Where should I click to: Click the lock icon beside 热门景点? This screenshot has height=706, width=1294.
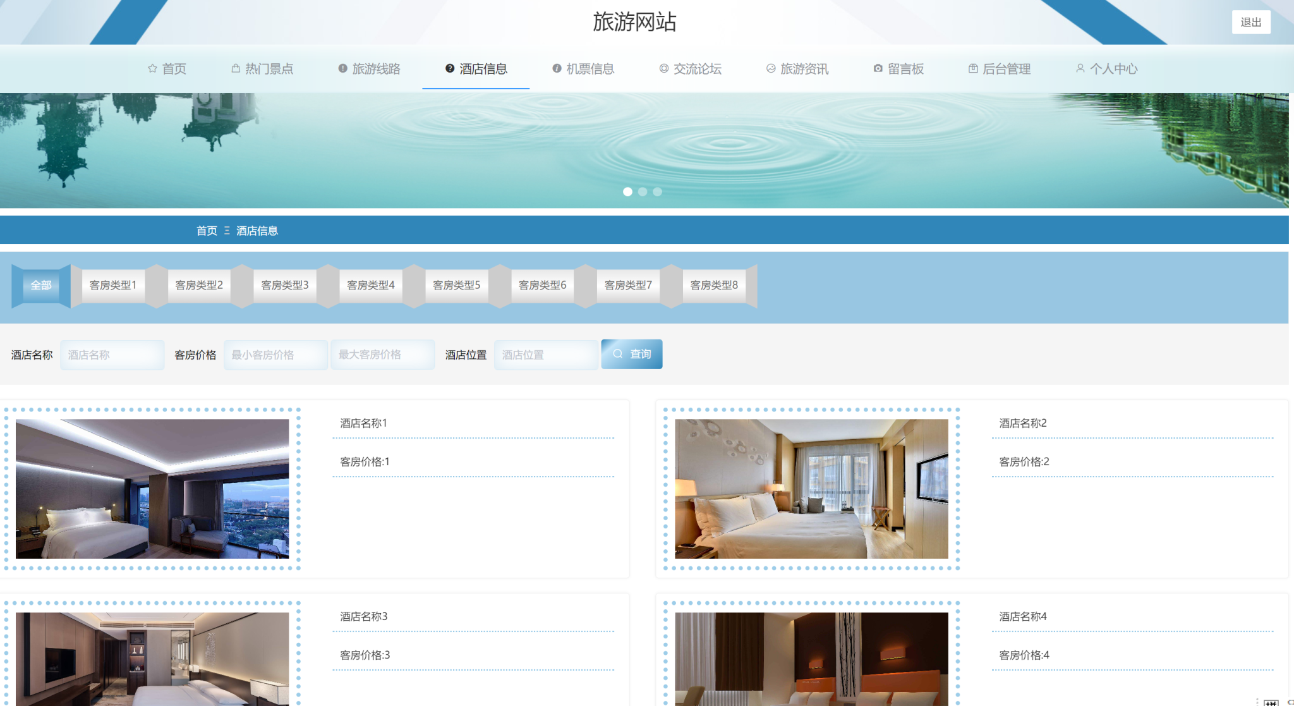[236, 68]
